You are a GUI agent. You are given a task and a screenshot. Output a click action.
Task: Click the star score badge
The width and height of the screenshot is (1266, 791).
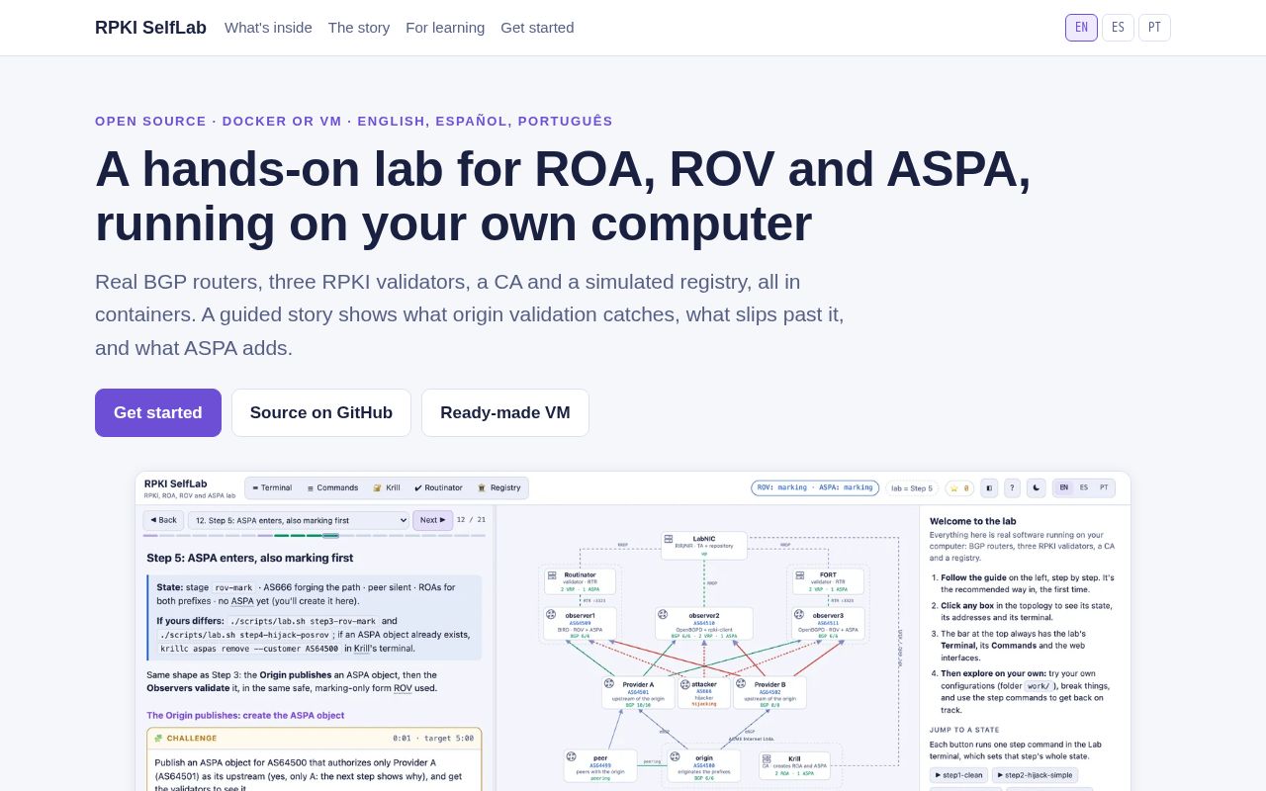pos(959,487)
